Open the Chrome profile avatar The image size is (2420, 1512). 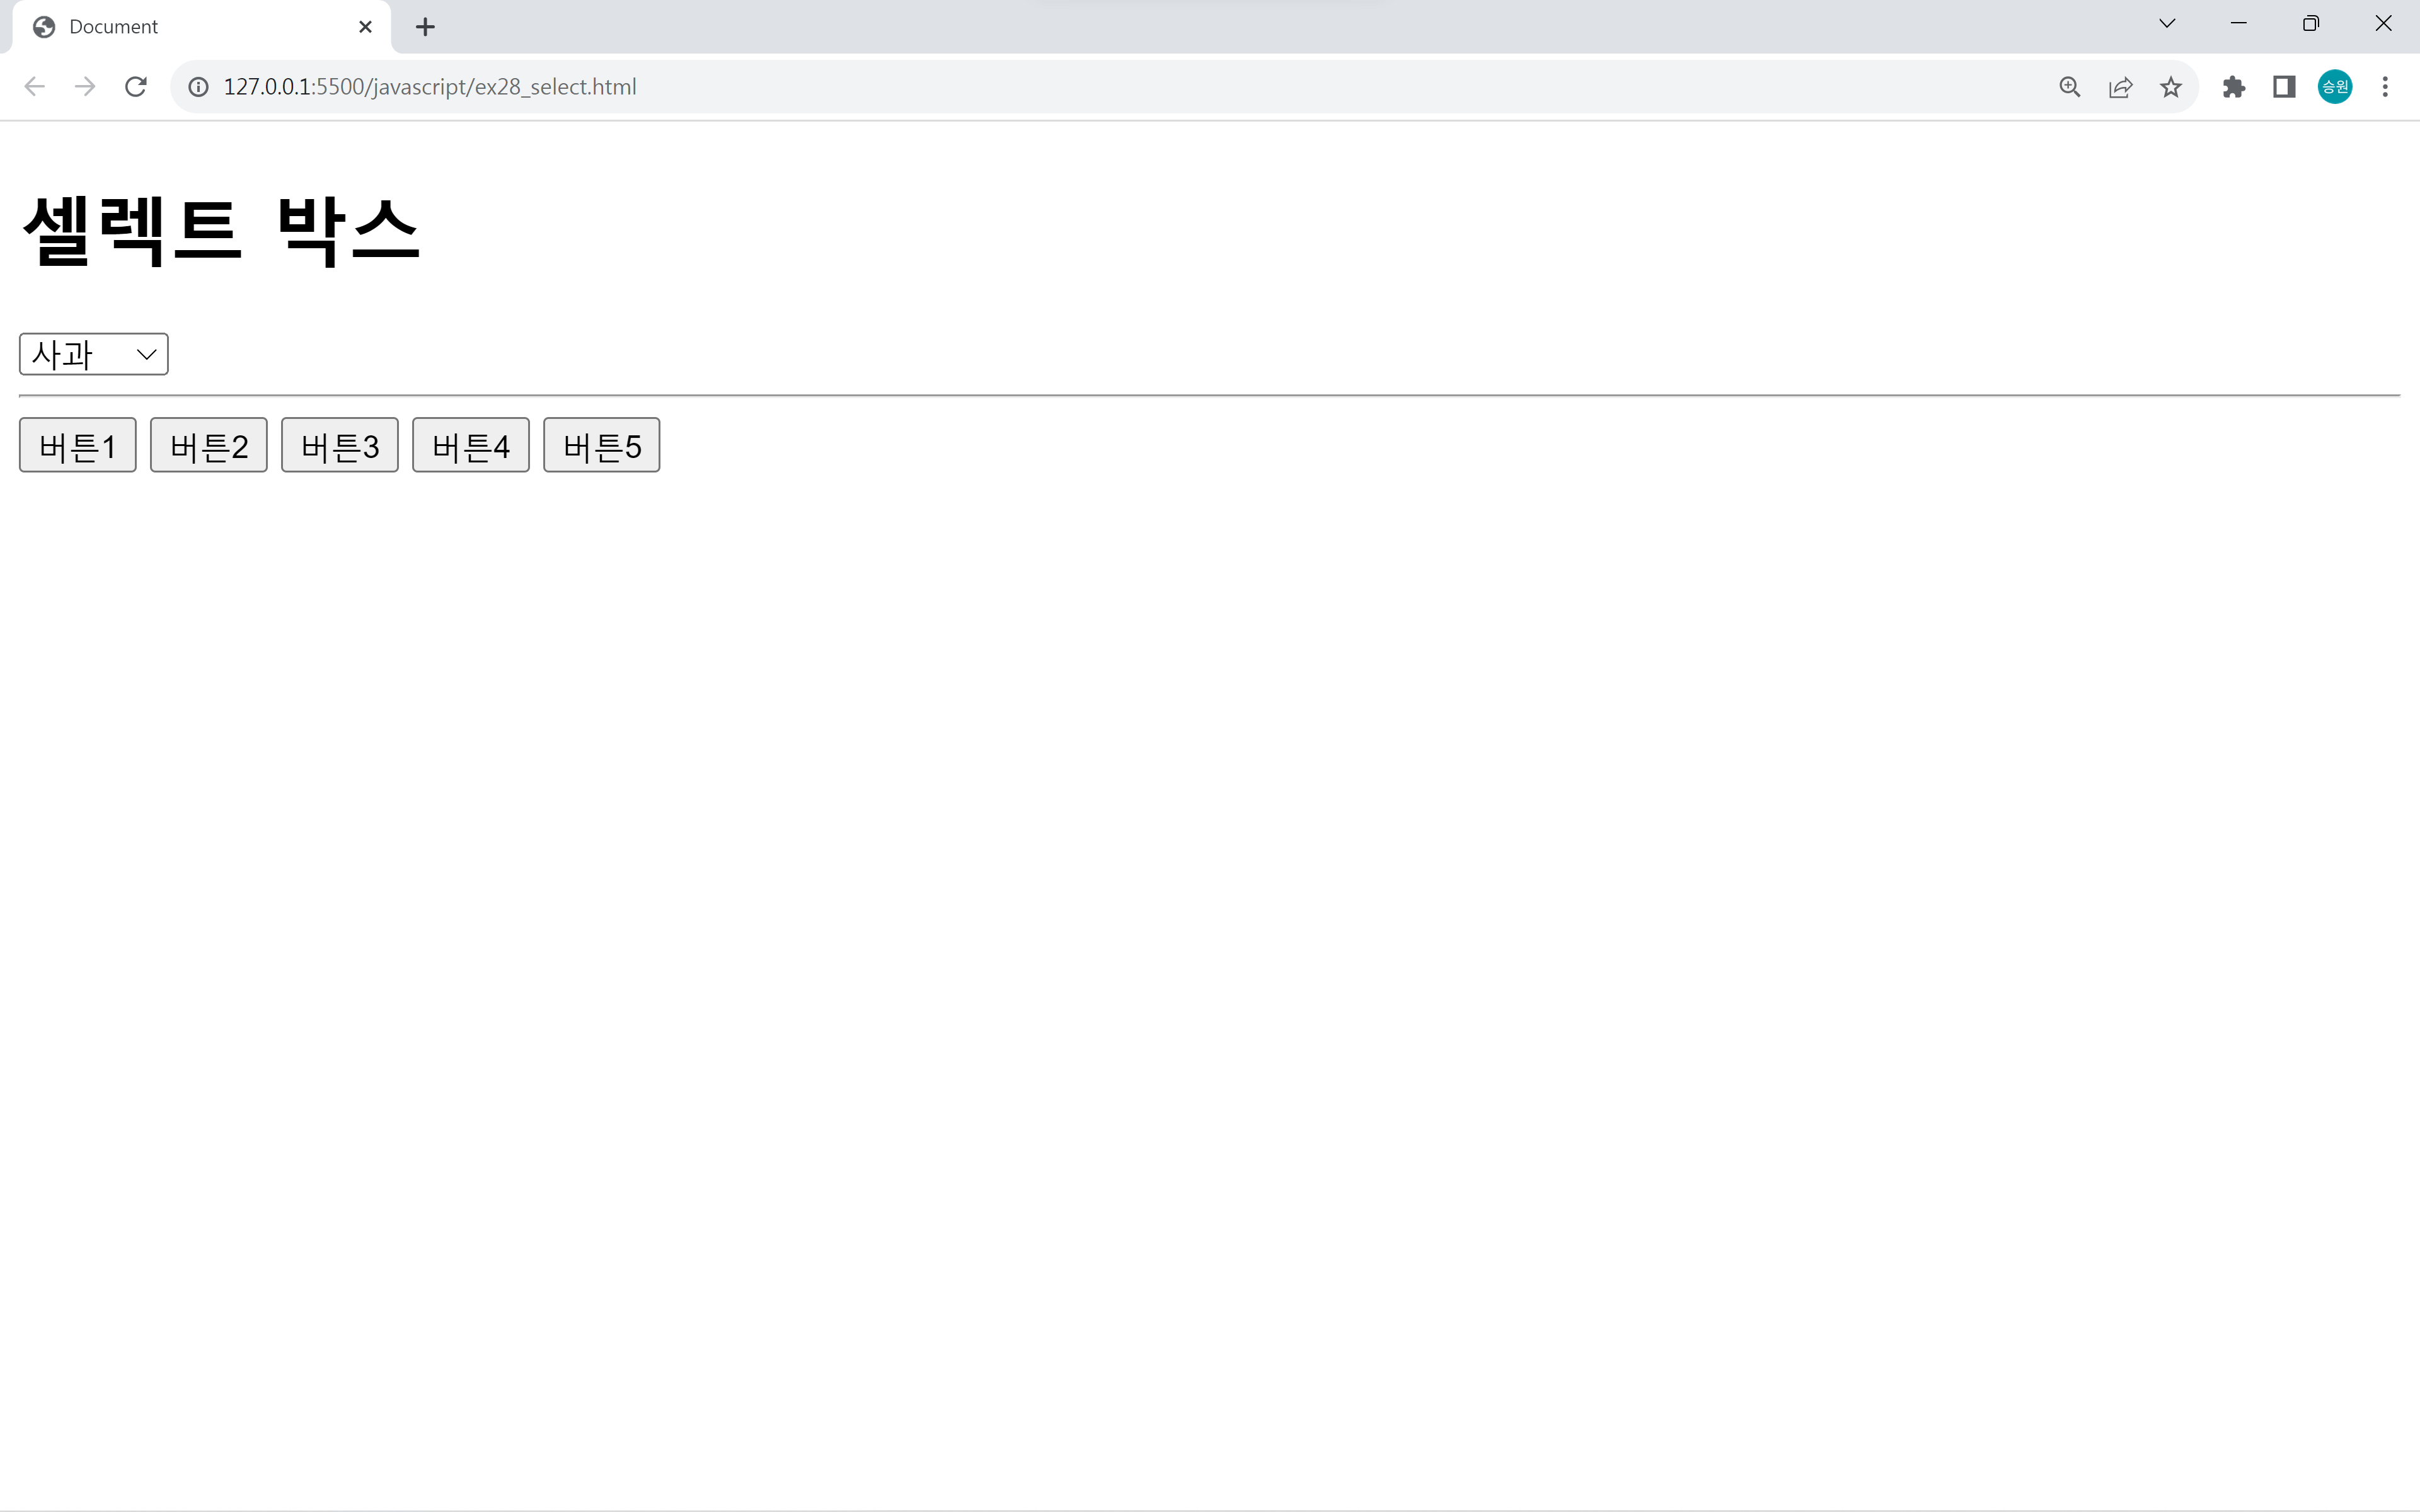2334,87
